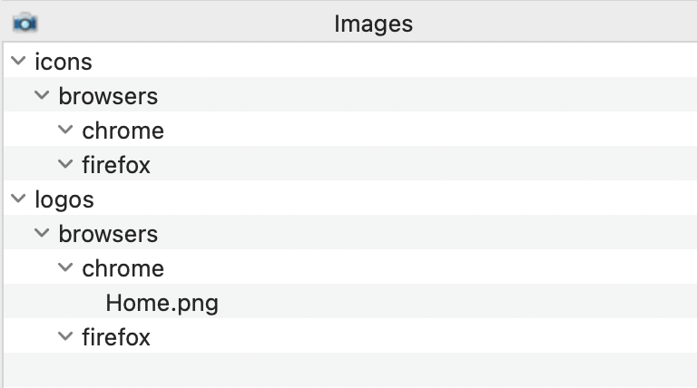Collapse firefox chevron under icons
697x388 pixels.
pos(65,164)
